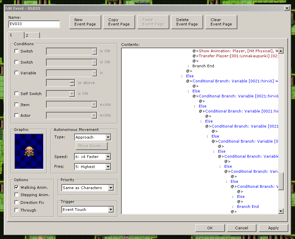Click the Move Route button
This screenshot has height=239, width=295.
(92, 146)
